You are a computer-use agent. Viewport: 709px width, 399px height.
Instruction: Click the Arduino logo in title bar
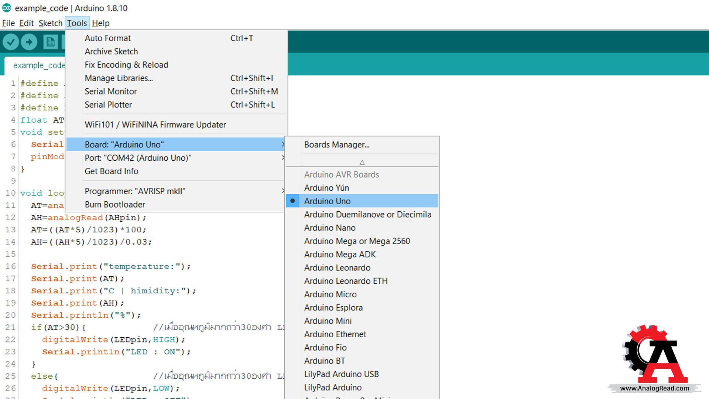(7, 8)
